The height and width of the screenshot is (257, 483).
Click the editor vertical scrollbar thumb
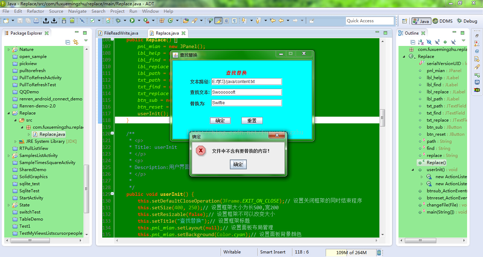(x=382, y=118)
